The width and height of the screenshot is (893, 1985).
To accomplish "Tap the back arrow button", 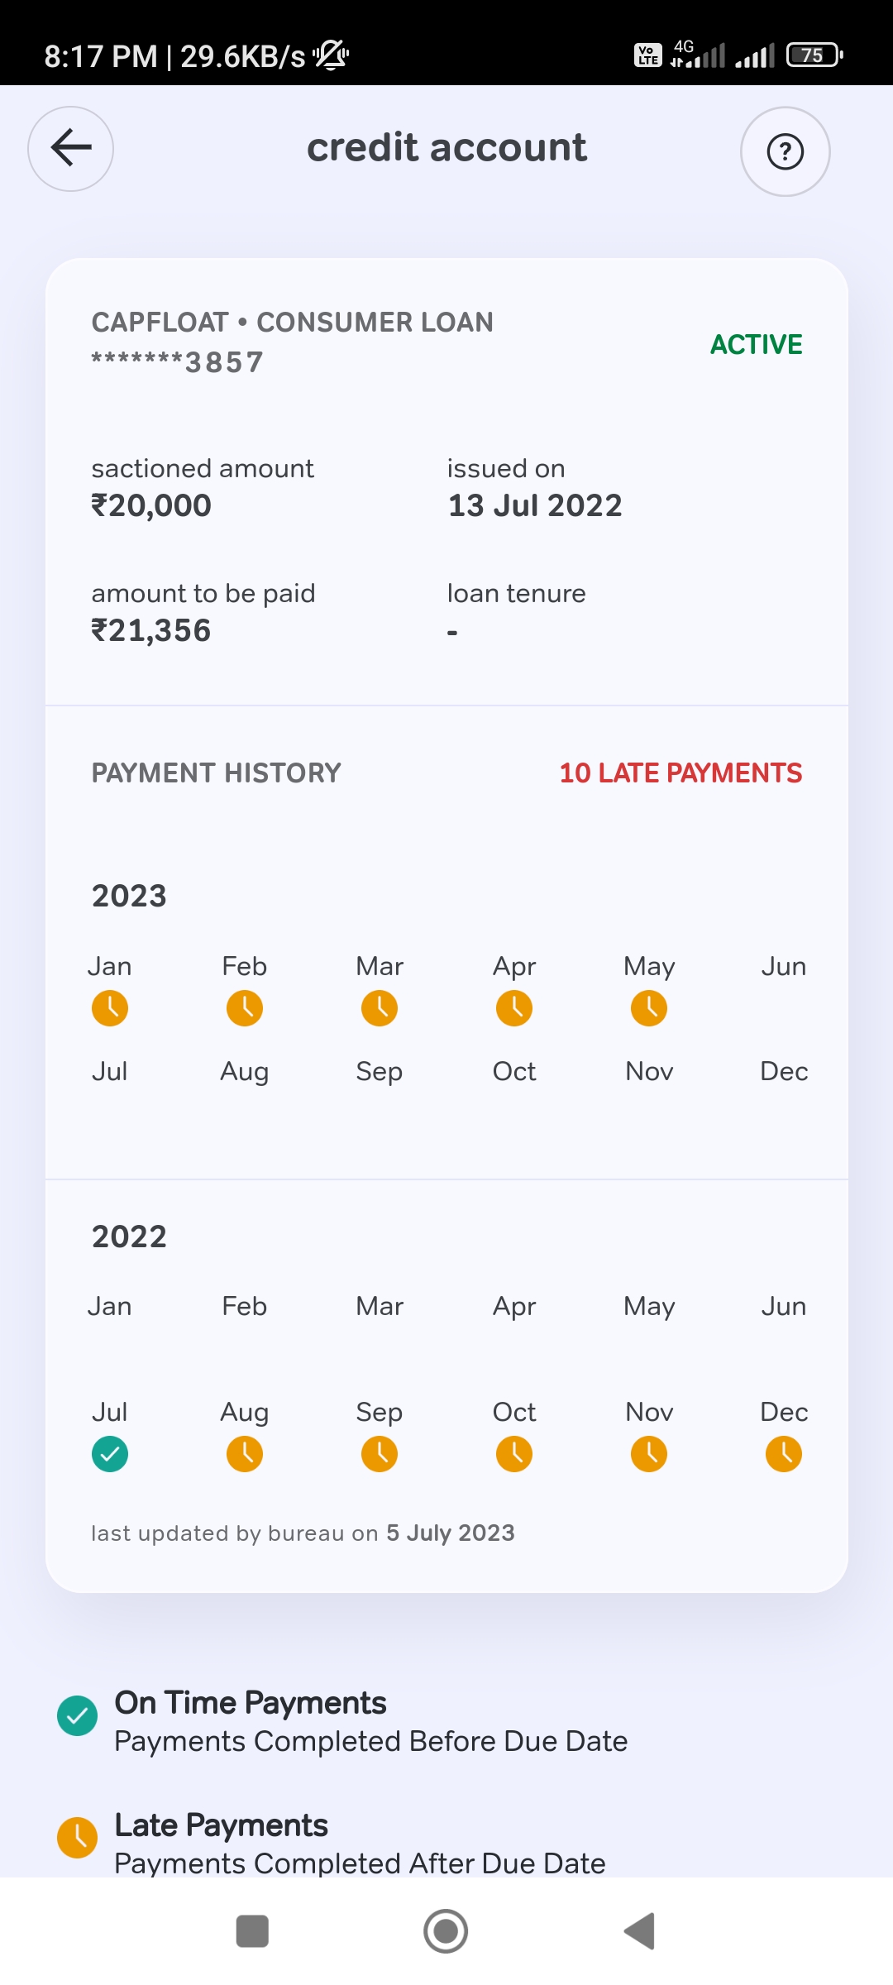I will click(71, 149).
